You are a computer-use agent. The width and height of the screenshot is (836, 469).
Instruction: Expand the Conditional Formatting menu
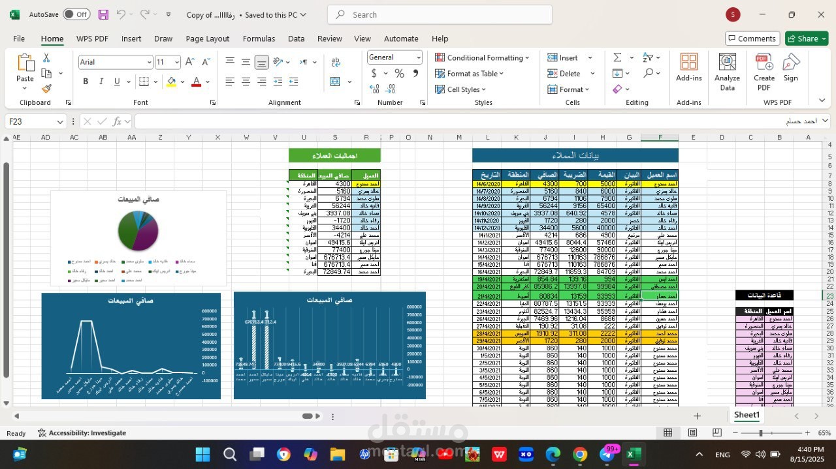[482, 57]
